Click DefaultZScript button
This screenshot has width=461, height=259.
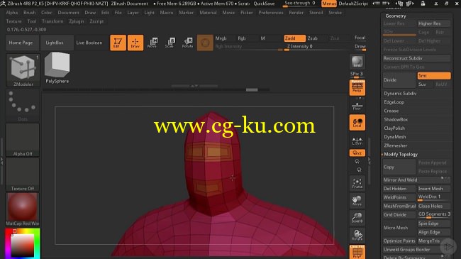coord(353,4)
